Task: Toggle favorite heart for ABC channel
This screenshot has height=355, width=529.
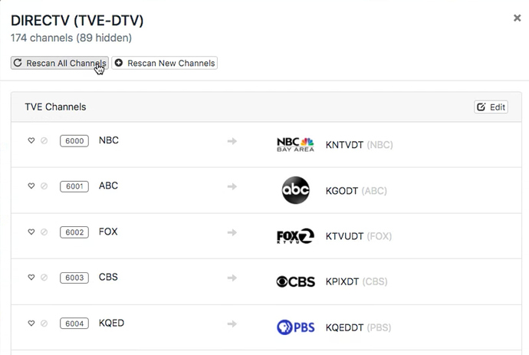Action: (x=31, y=186)
